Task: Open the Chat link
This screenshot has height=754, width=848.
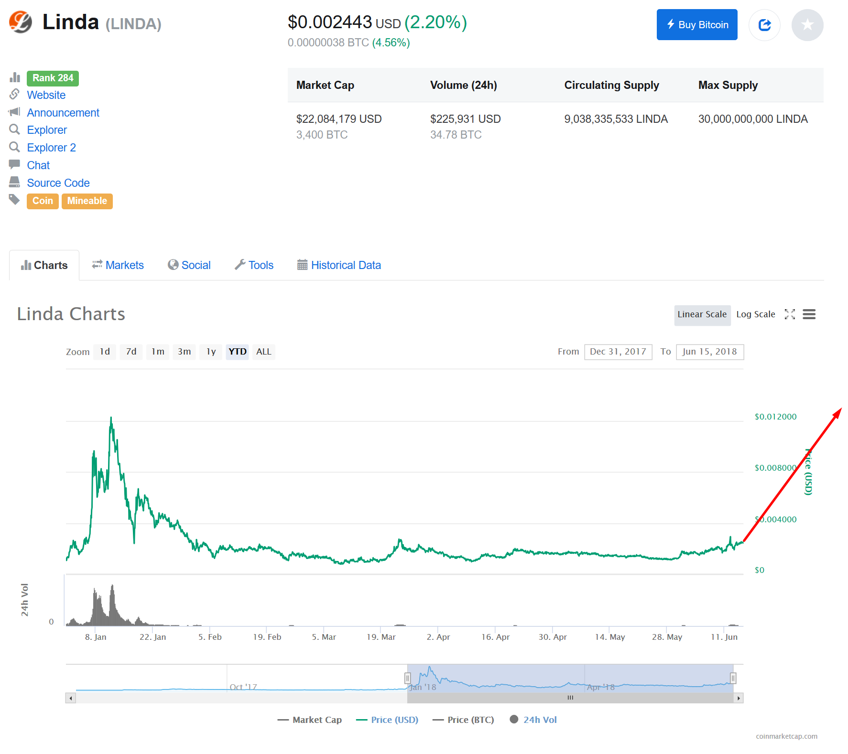Action: (38, 165)
